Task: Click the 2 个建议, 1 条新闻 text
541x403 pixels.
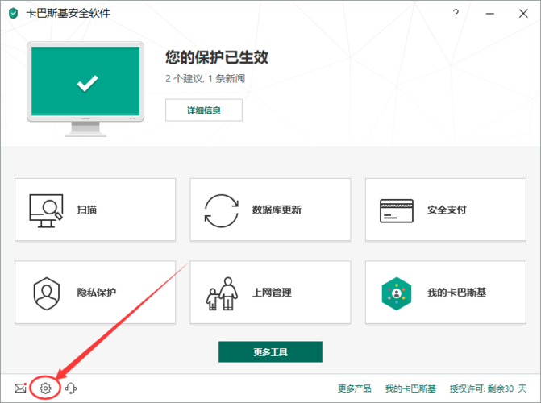Action: (205, 78)
